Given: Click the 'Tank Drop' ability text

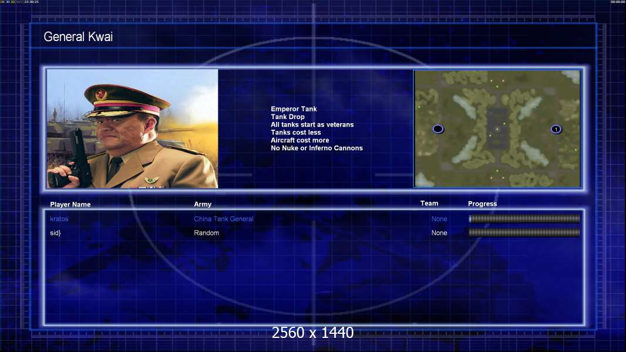Looking at the screenshot, I should pyautogui.click(x=288, y=117).
